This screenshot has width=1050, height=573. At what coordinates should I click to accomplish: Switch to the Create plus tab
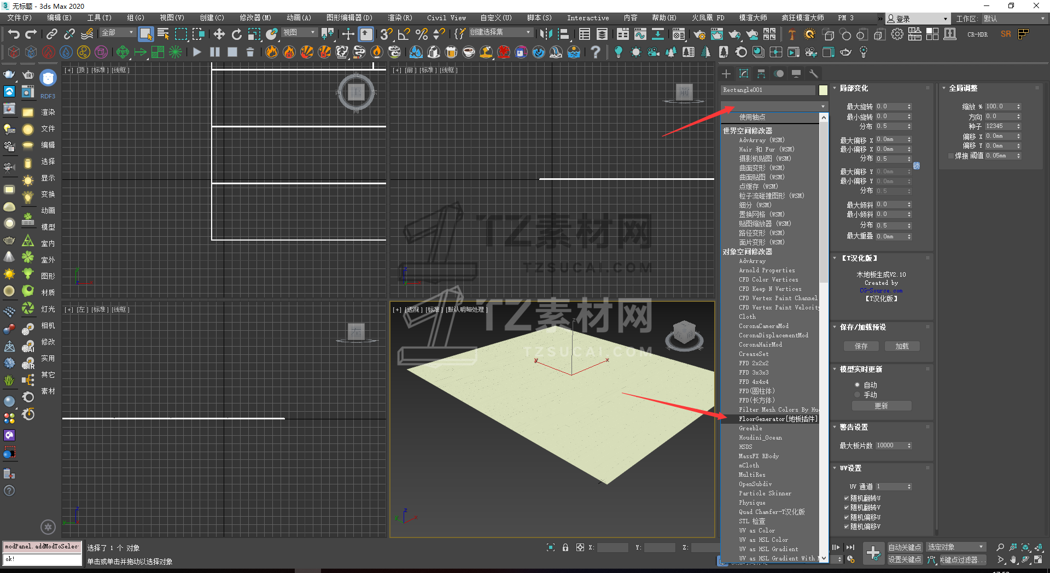(726, 73)
